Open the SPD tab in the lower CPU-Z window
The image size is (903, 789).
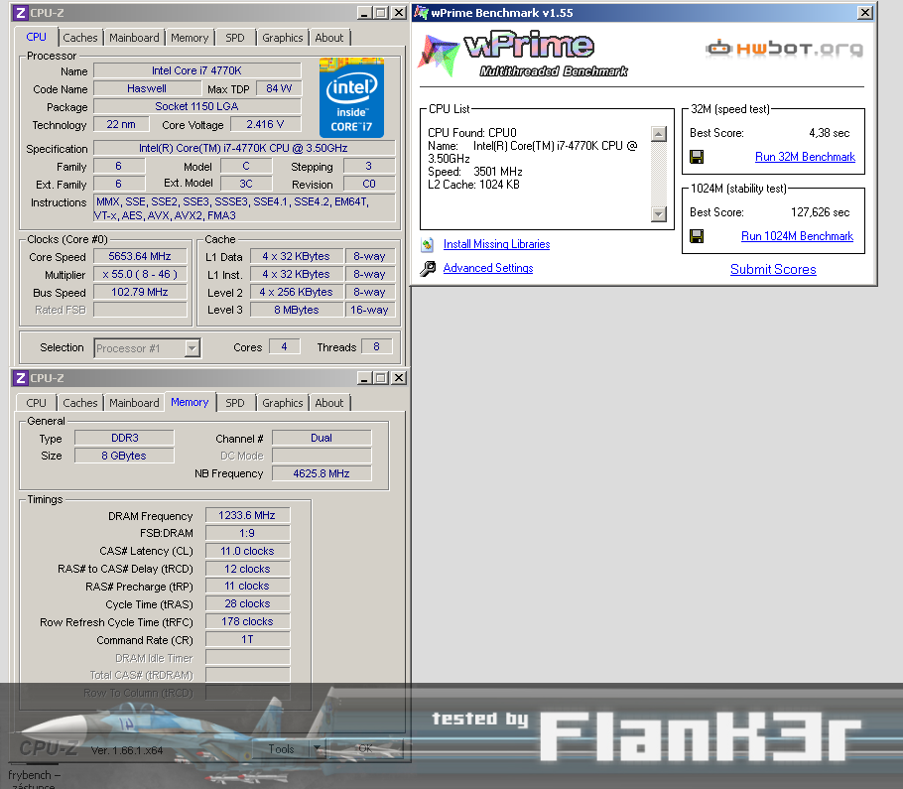(235, 403)
